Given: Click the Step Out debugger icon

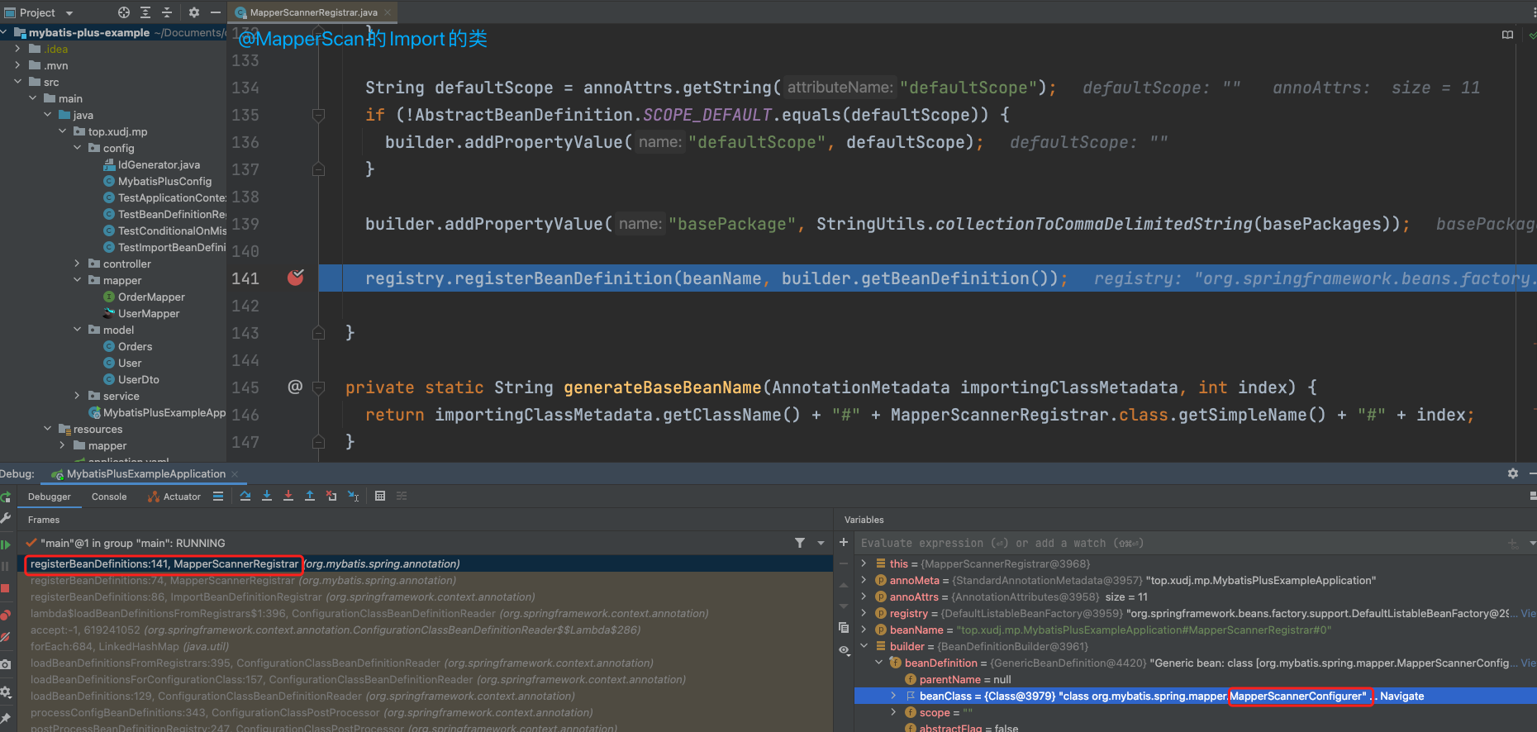Looking at the screenshot, I should 310,496.
